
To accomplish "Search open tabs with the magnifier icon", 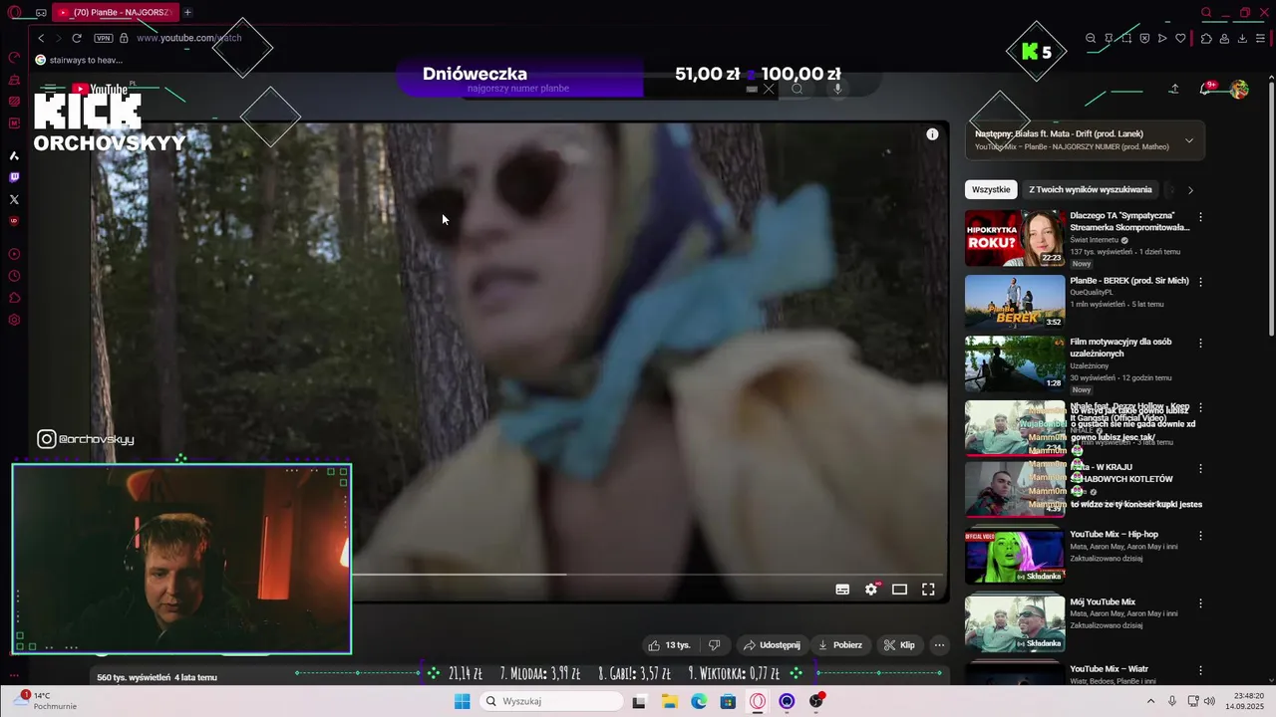I will click(1206, 13).
